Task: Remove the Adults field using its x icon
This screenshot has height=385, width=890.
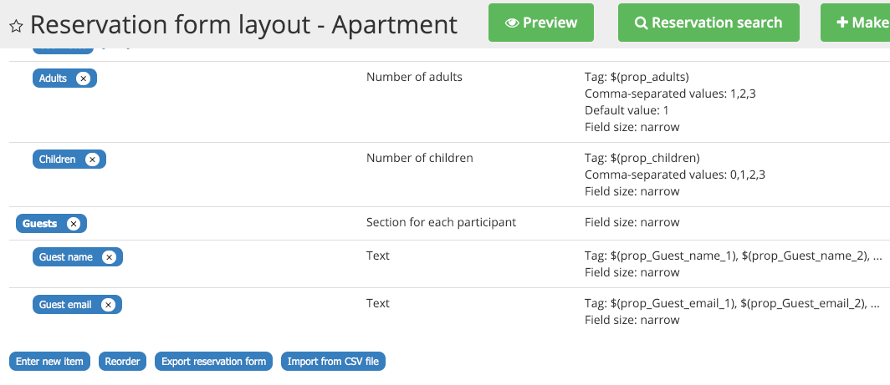Action: tap(83, 79)
